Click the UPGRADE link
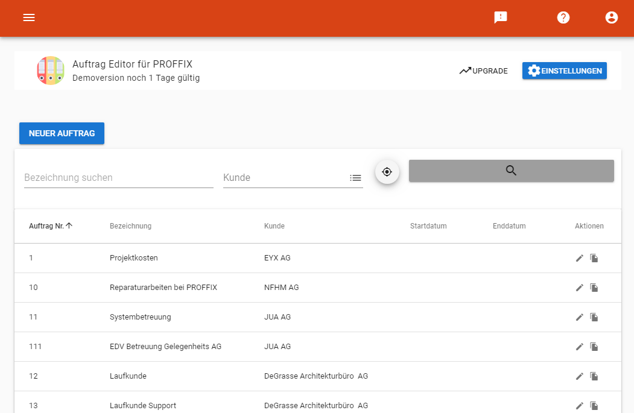The width and height of the screenshot is (634, 413). tap(483, 71)
